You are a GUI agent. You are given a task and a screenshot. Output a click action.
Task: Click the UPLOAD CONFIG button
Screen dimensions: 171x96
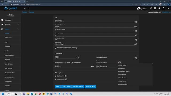pos(78,87)
